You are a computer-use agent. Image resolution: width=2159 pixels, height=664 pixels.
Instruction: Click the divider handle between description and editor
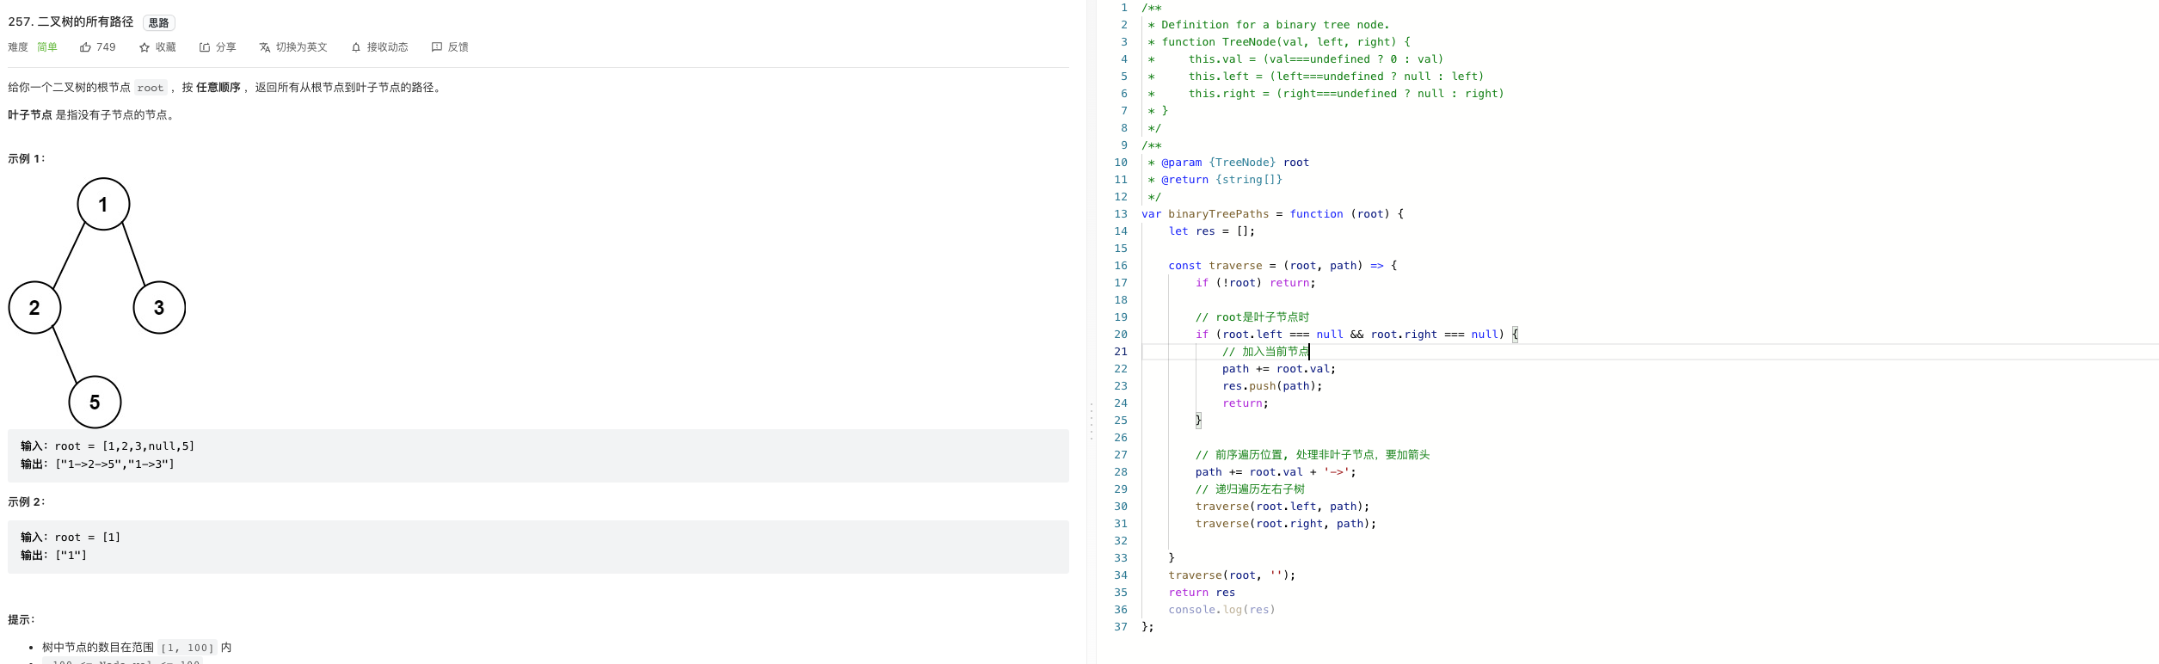coord(1092,421)
